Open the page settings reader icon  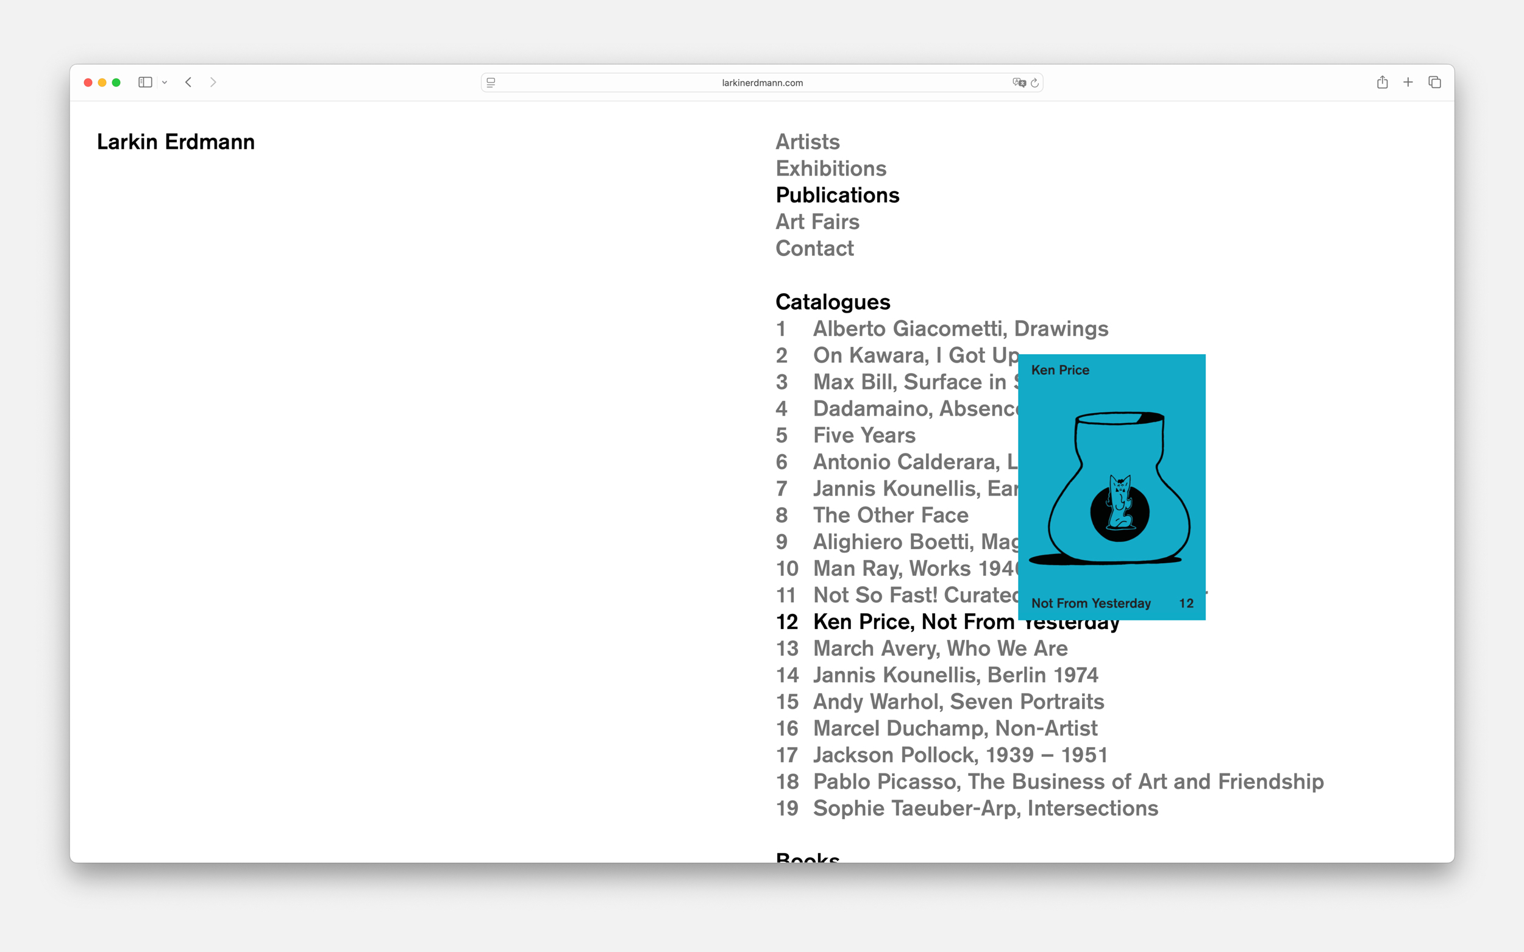pos(491,82)
